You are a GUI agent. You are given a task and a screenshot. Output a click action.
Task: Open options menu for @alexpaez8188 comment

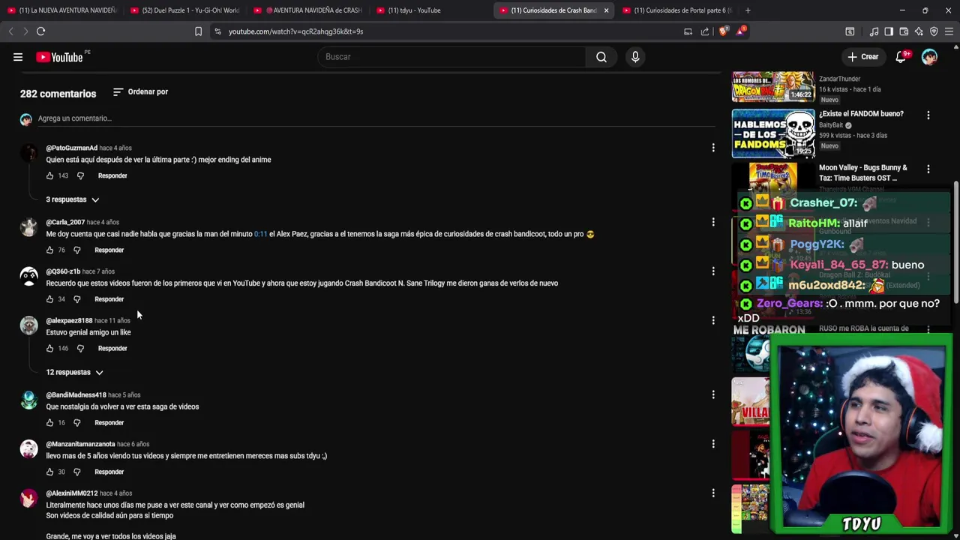tap(713, 320)
